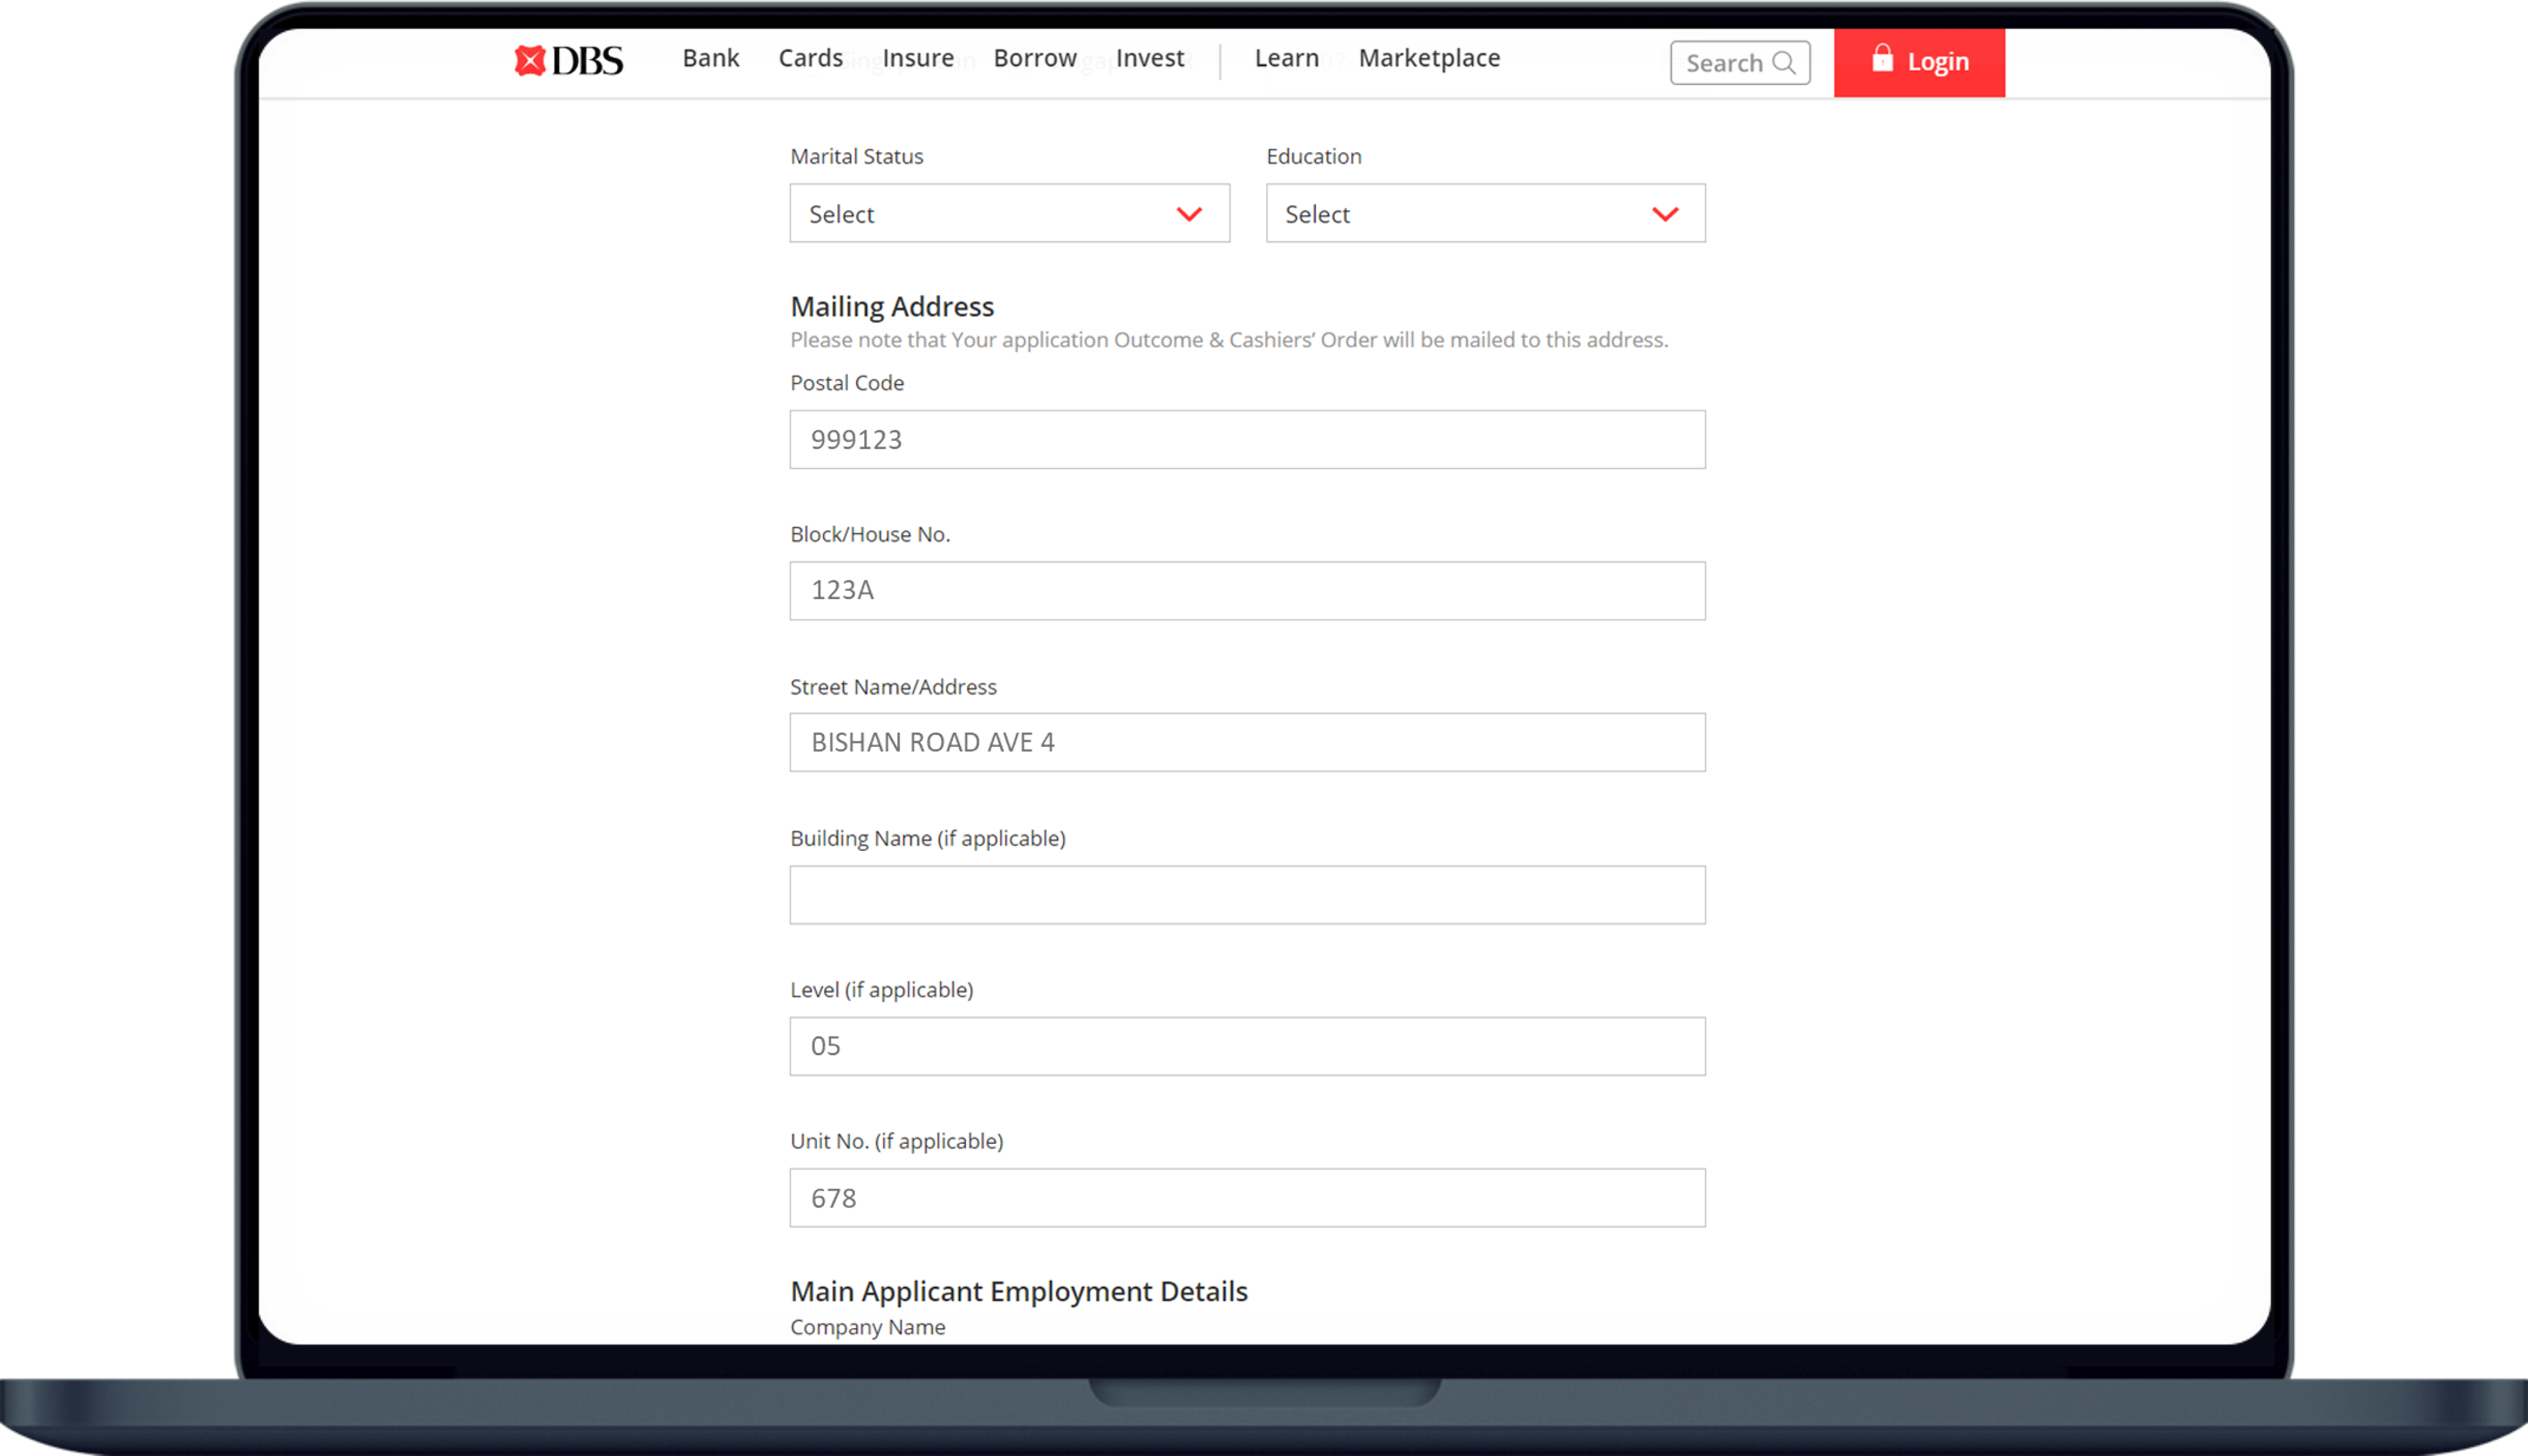Focus the Search box
2528x1456 pixels.
click(x=1725, y=63)
